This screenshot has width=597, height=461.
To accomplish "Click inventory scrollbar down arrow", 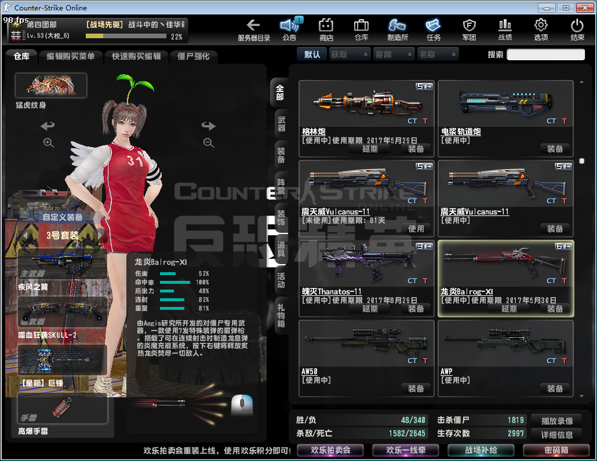I will pyautogui.click(x=581, y=396).
